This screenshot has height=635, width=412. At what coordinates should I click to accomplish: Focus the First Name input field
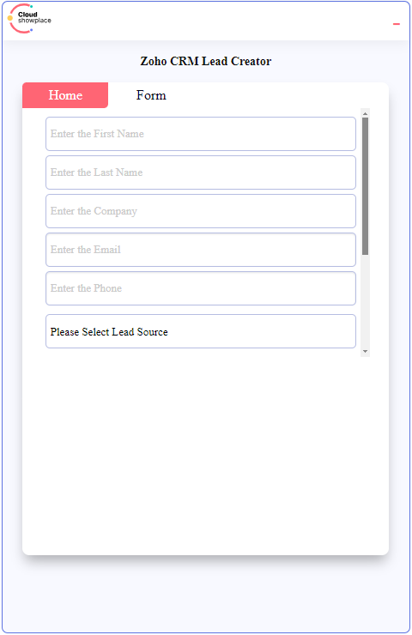pos(201,134)
